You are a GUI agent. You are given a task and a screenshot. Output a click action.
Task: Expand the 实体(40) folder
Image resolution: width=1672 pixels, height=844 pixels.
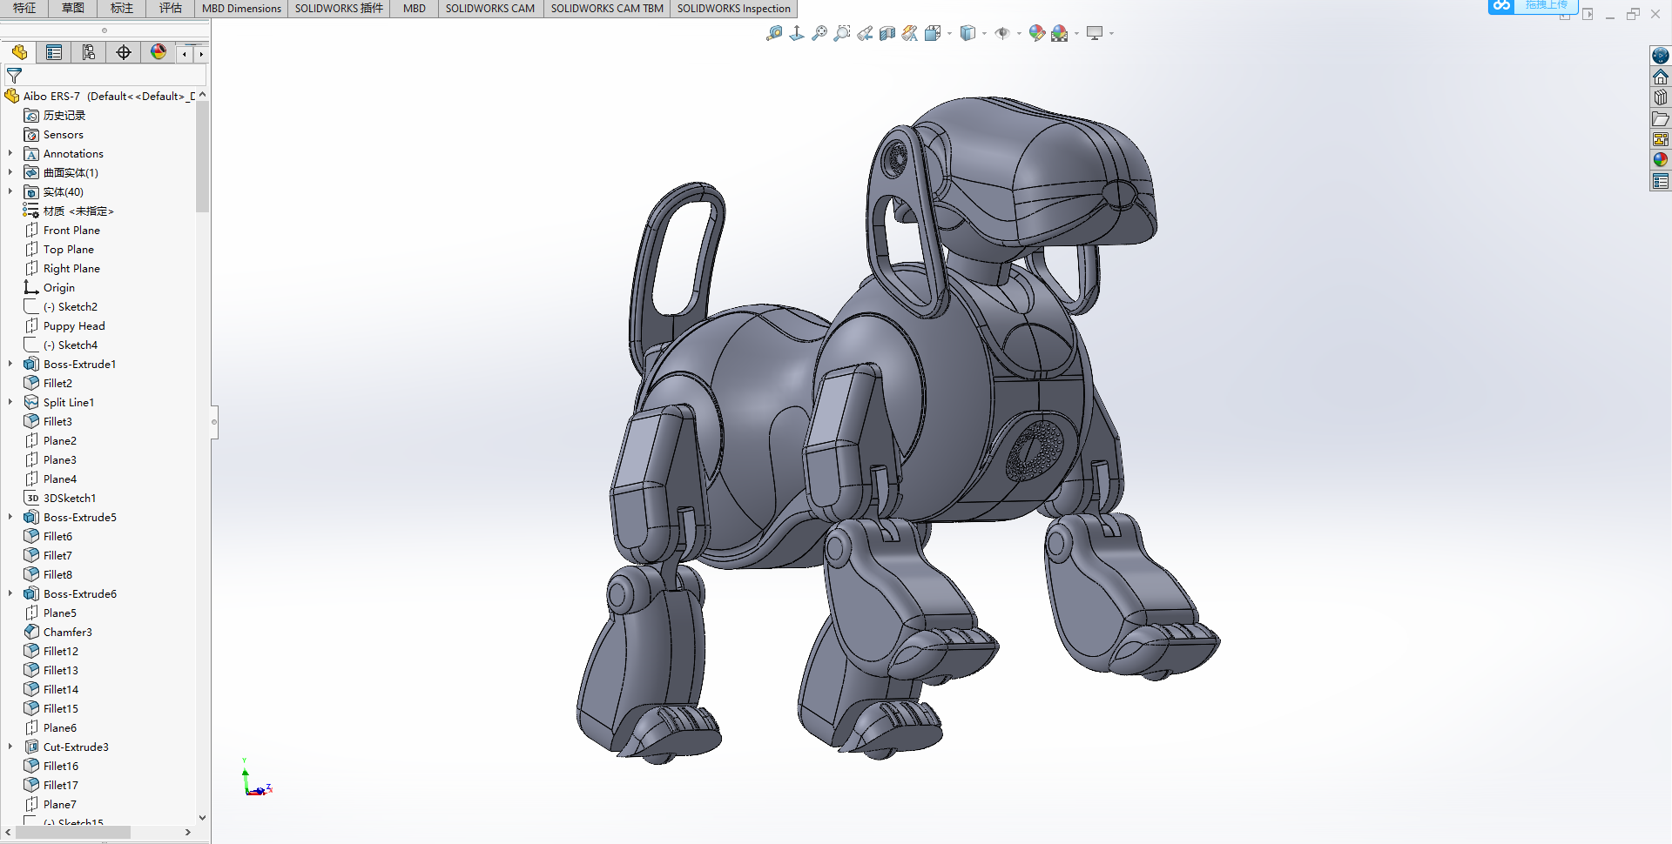click(x=10, y=191)
